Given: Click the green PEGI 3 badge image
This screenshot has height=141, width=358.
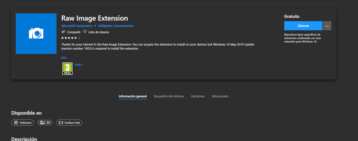Looking at the screenshot, I should click(67, 69).
